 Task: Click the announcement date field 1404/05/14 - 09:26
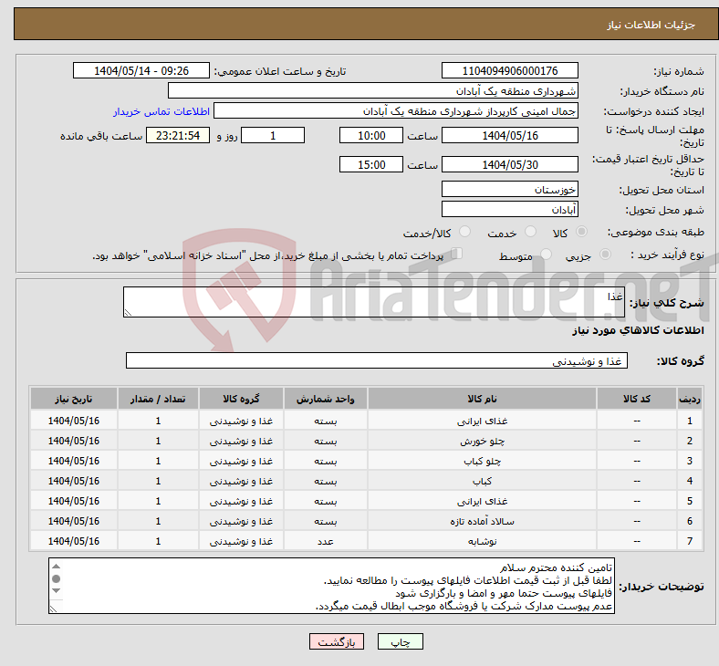pyautogui.click(x=141, y=70)
